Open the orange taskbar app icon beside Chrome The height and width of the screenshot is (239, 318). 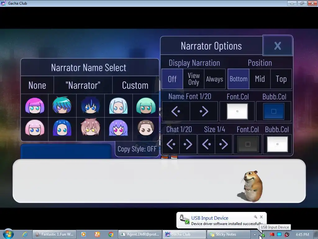97,234
